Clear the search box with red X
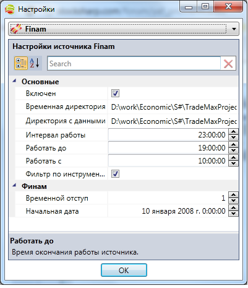Screen dimensions: 248x288 [228, 64]
